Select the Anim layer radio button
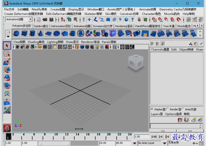The height and width of the screenshot is (146, 206). [183, 109]
